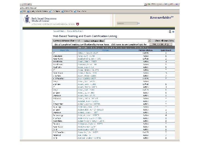Click the double-arrow search go icon
Screen dimensions: 198x148
[139, 23]
